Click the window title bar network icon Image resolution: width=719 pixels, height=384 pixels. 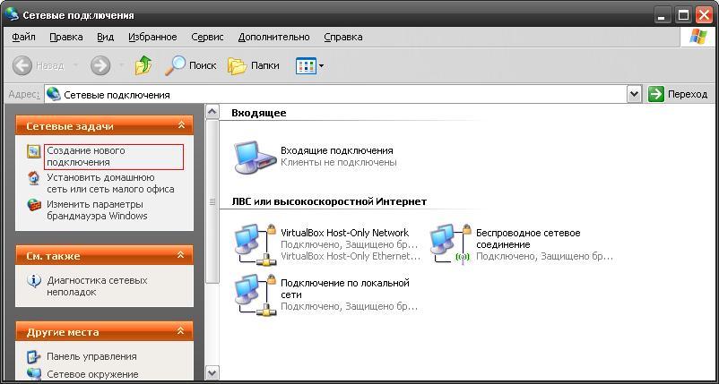[x=12, y=14]
